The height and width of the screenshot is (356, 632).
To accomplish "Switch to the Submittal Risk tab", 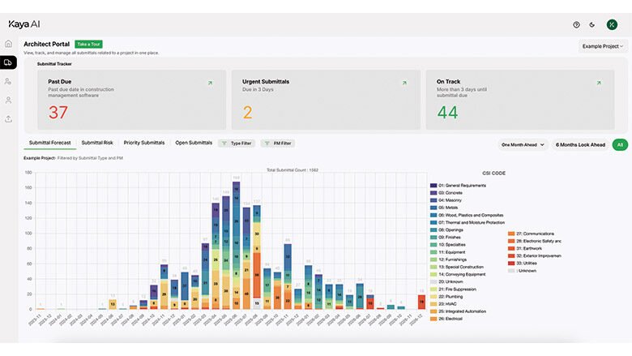I will click(x=97, y=143).
